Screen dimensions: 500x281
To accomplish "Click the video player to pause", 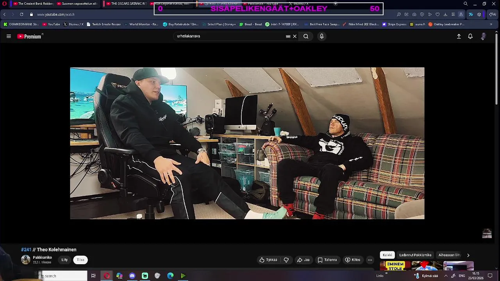I will pos(247,143).
